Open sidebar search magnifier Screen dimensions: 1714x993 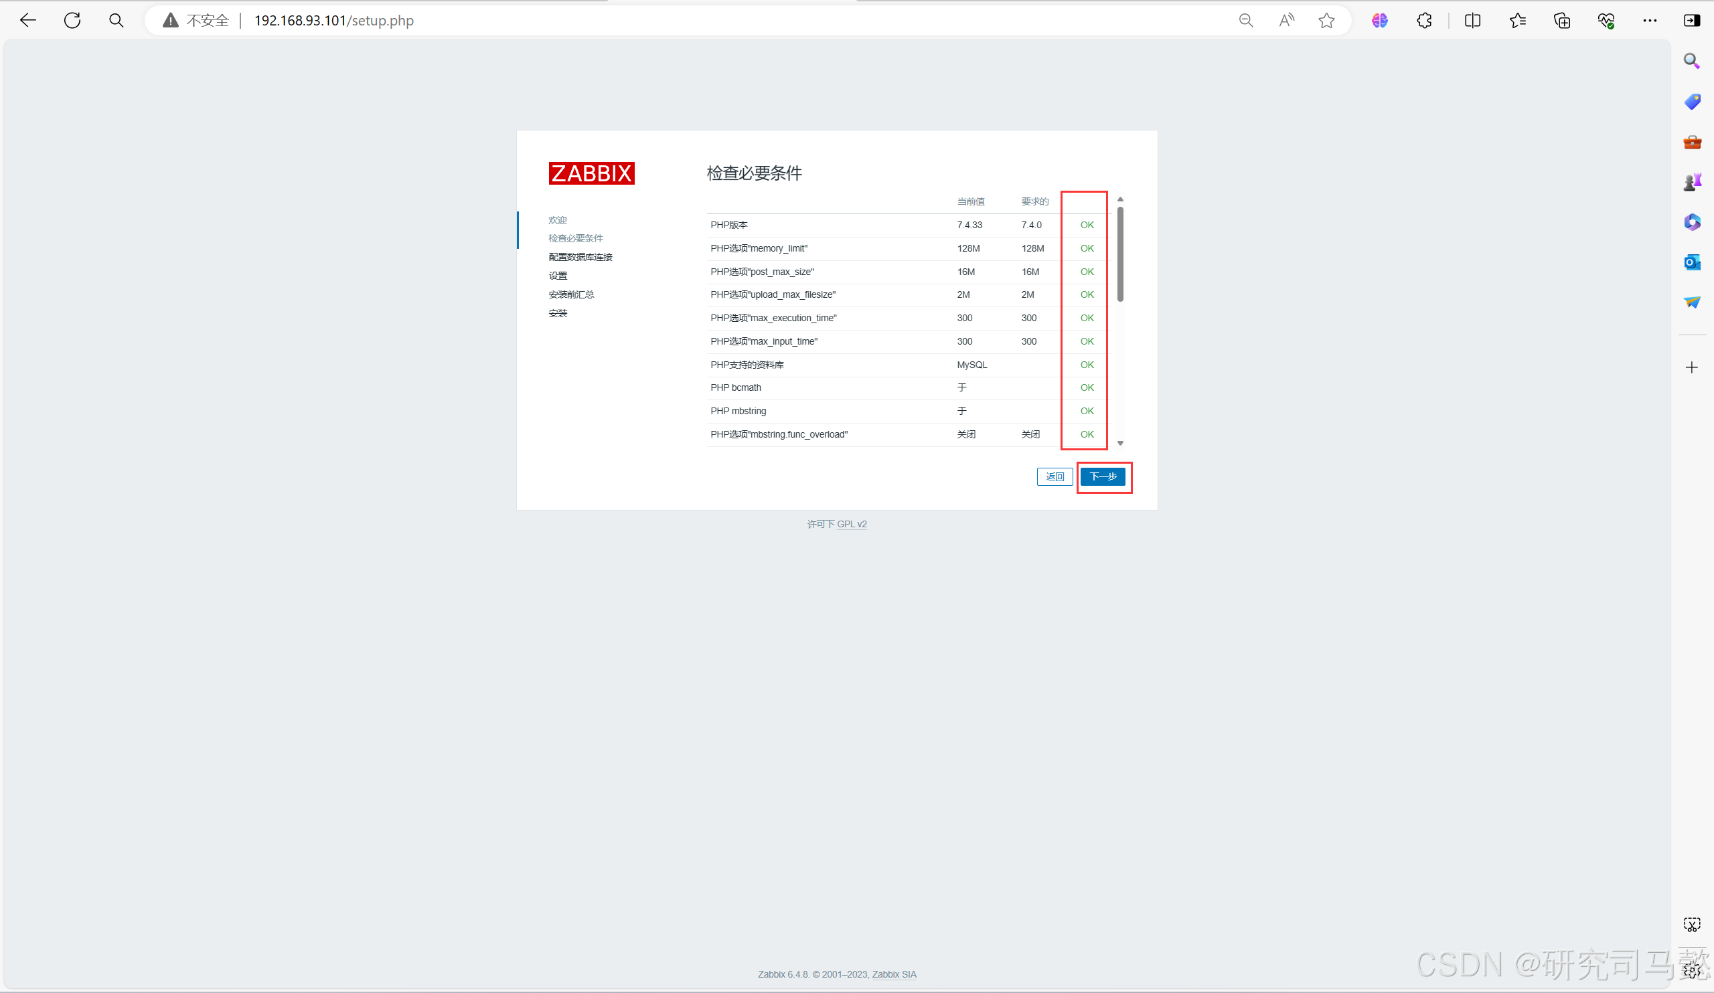(x=1692, y=61)
